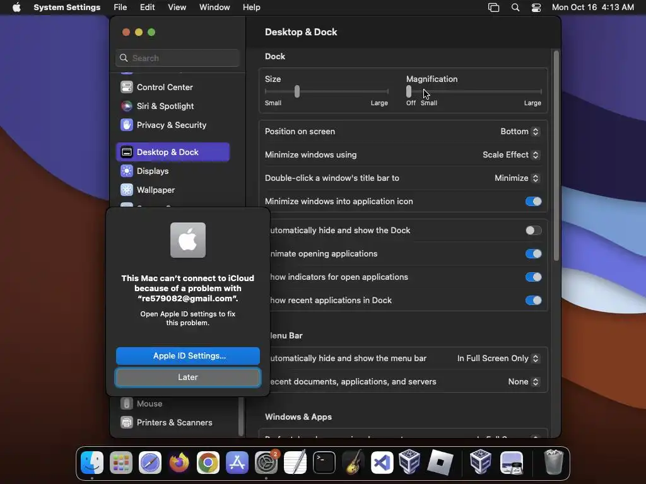Viewport: 646px width, 484px height.
Task: Disable Minimize windows into application icon
Action: (x=533, y=201)
